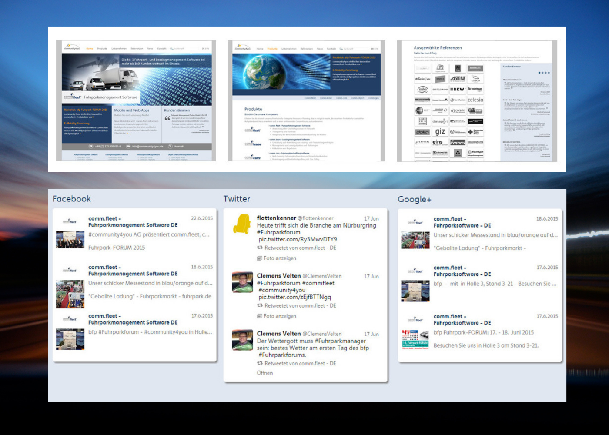Expand the 'comm.lease - Leasingmanagement Software' entry

click(289, 140)
